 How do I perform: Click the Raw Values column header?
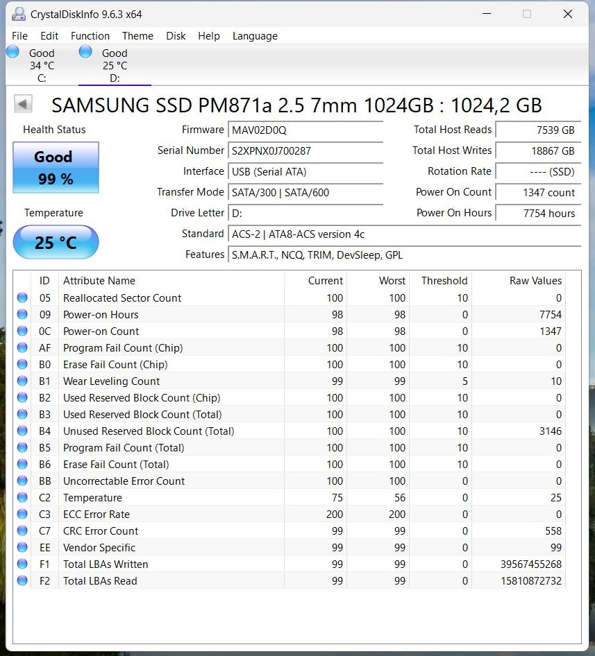(519, 280)
